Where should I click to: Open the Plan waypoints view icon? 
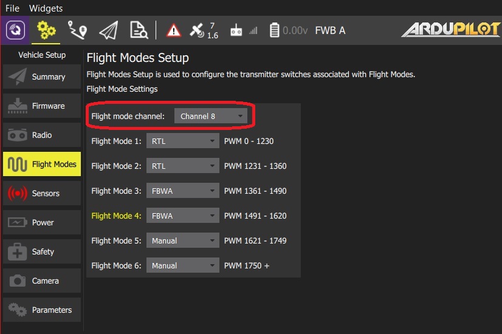77,30
